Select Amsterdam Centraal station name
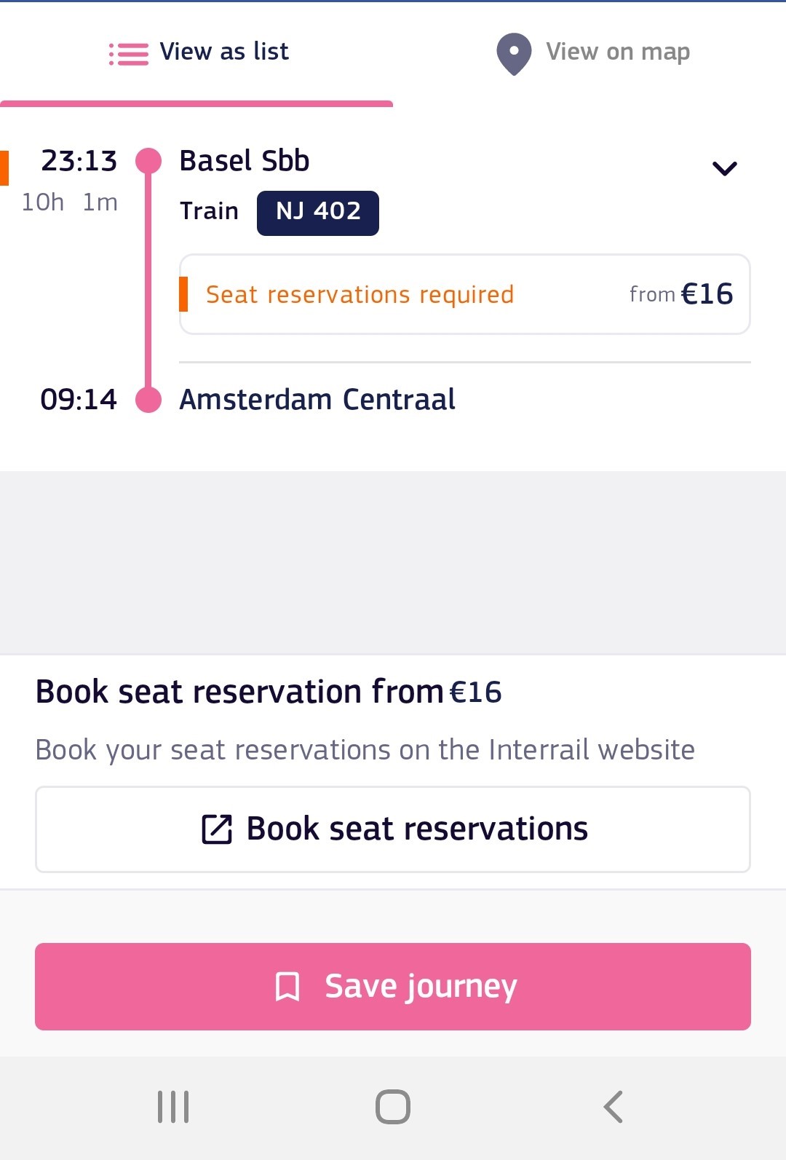Viewport: 786px width, 1160px height. tap(317, 400)
